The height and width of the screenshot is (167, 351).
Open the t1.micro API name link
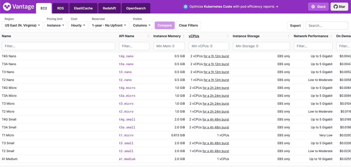click(126, 135)
